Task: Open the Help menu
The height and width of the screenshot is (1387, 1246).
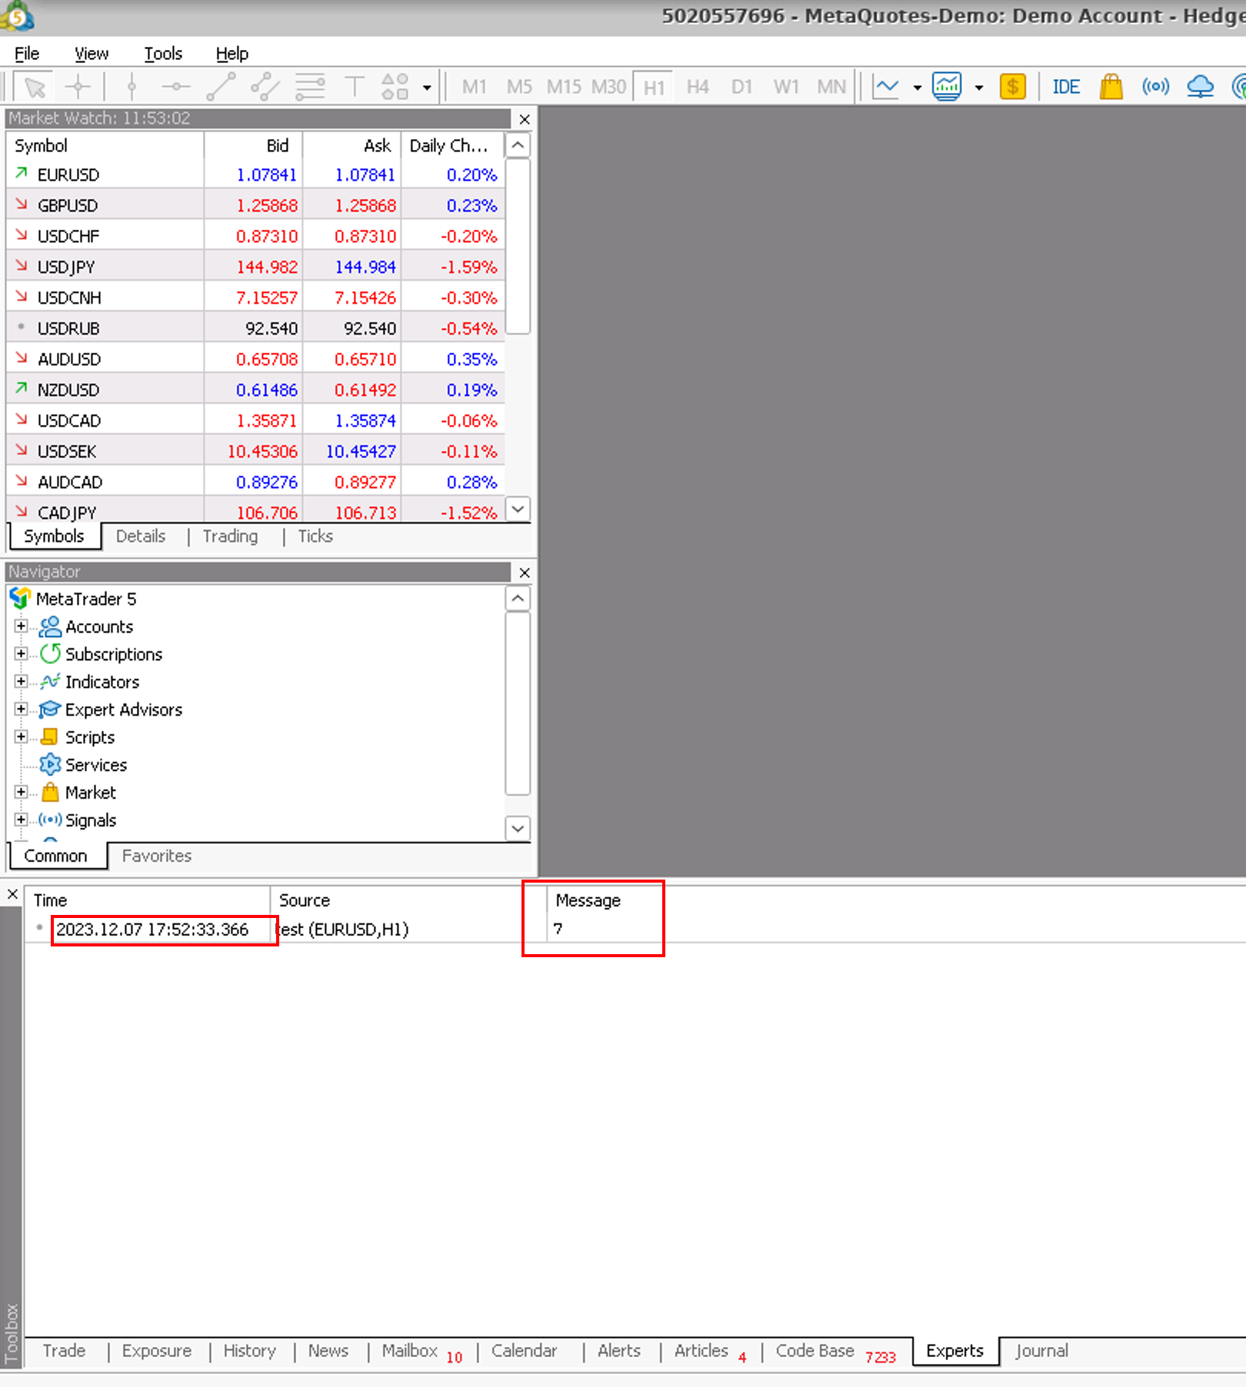Action: tap(232, 53)
